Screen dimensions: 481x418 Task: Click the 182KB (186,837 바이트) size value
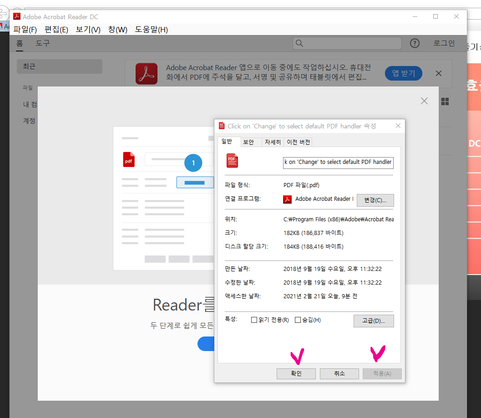313,233
